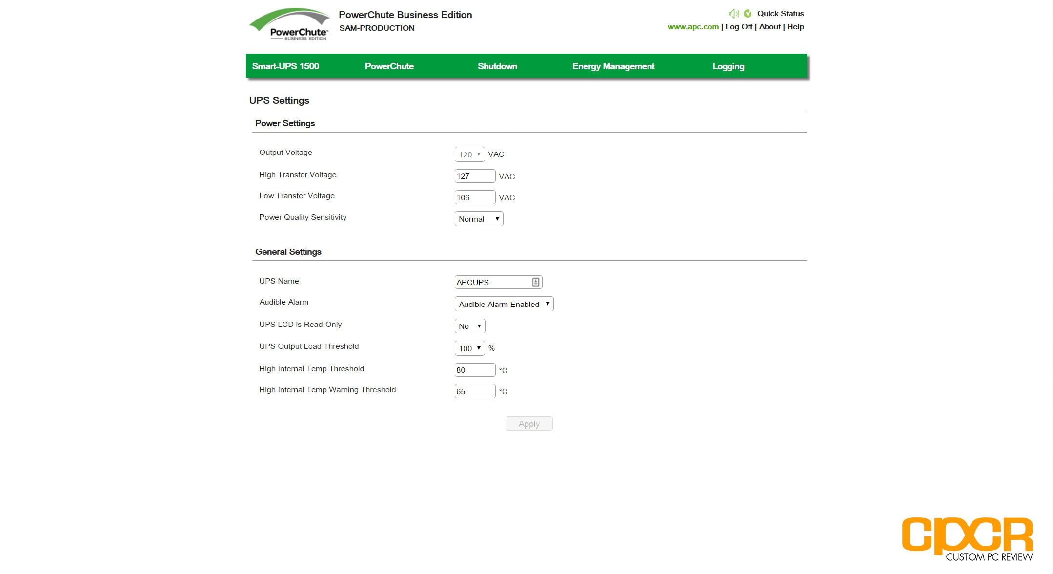Screen dimensions: 1053x574
Task: Click the Log Off link
Action: tap(739, 27)
